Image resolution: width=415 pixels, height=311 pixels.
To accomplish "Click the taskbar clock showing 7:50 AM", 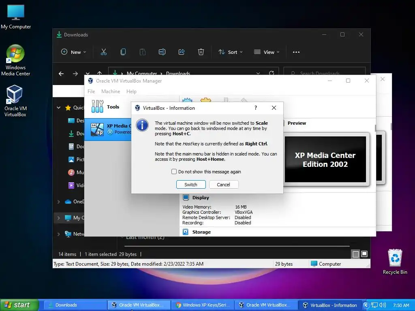I will tap(401, 305).
